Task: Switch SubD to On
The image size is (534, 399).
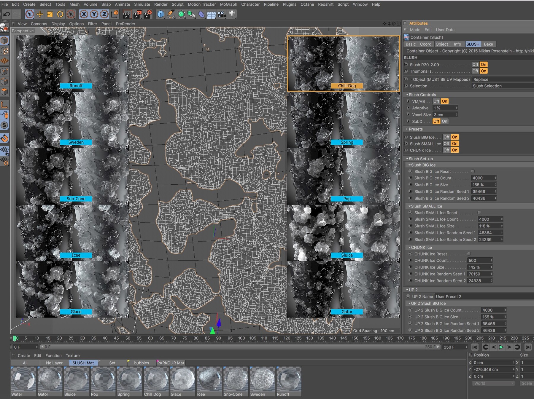Action: [x=444, y=121]
